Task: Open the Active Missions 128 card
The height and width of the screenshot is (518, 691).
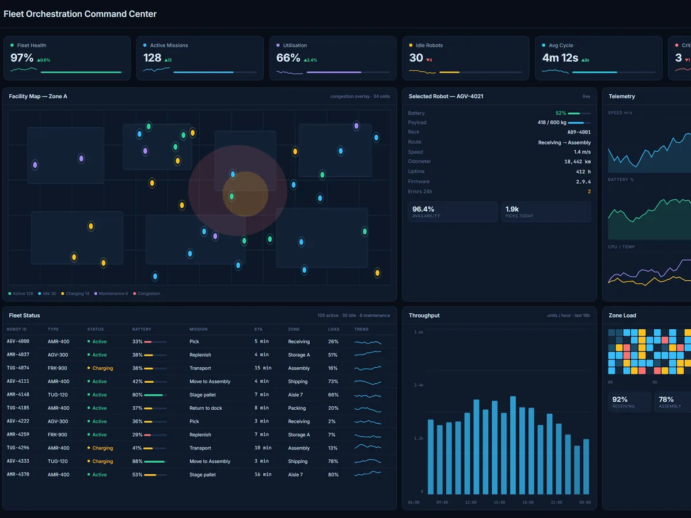Action: [200, 58]
